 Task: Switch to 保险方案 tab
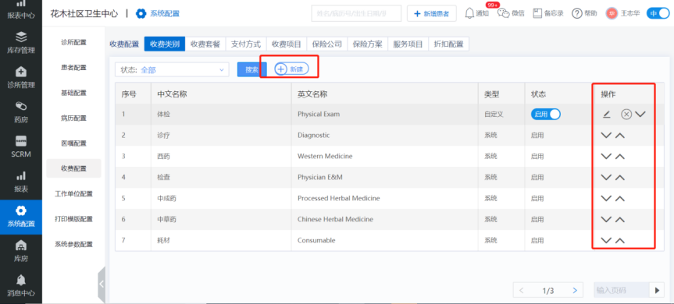point(368,44)
